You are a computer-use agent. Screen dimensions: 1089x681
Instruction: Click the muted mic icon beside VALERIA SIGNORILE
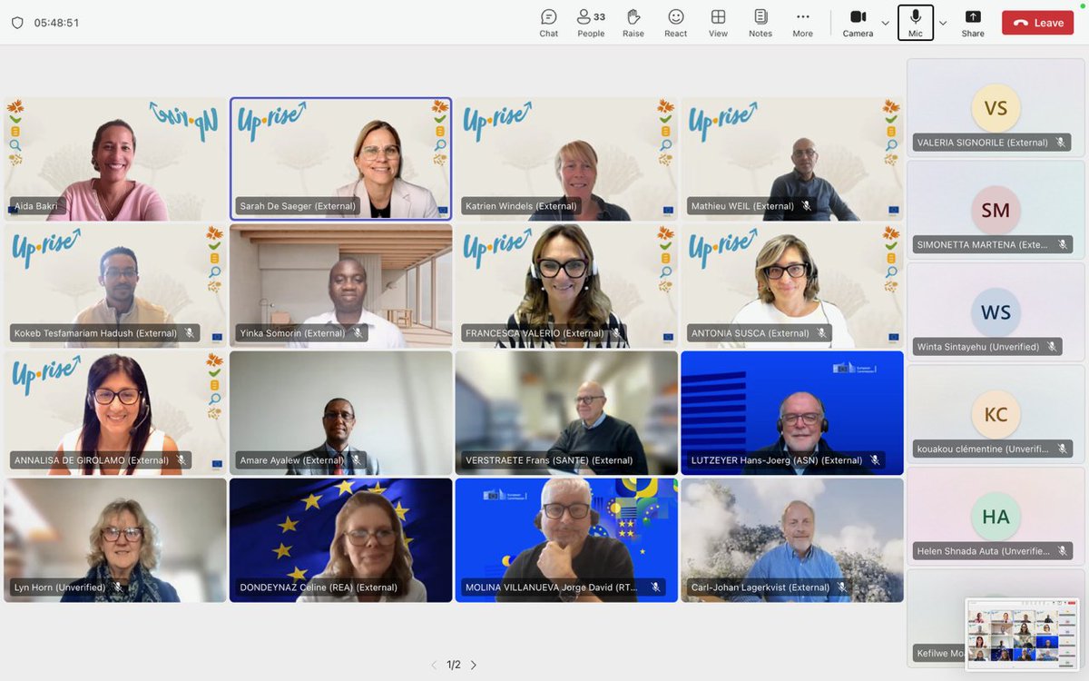1061,142
